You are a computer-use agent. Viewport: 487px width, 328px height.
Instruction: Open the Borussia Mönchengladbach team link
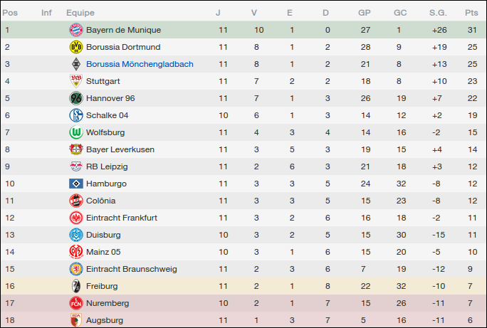140,64
